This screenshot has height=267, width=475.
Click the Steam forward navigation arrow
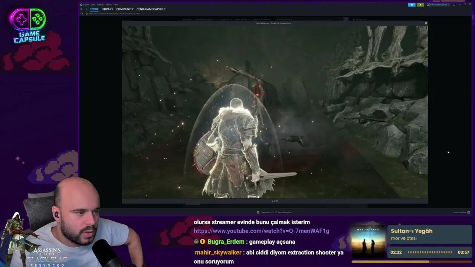pyautogui.click(x=86, y=9)
